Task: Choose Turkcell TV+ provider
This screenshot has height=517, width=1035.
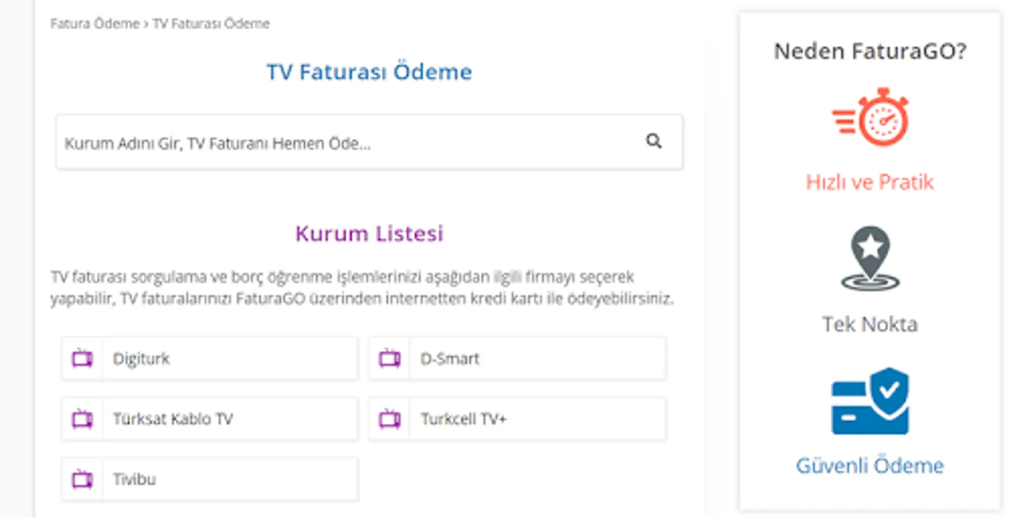Action: pos(517,419)
